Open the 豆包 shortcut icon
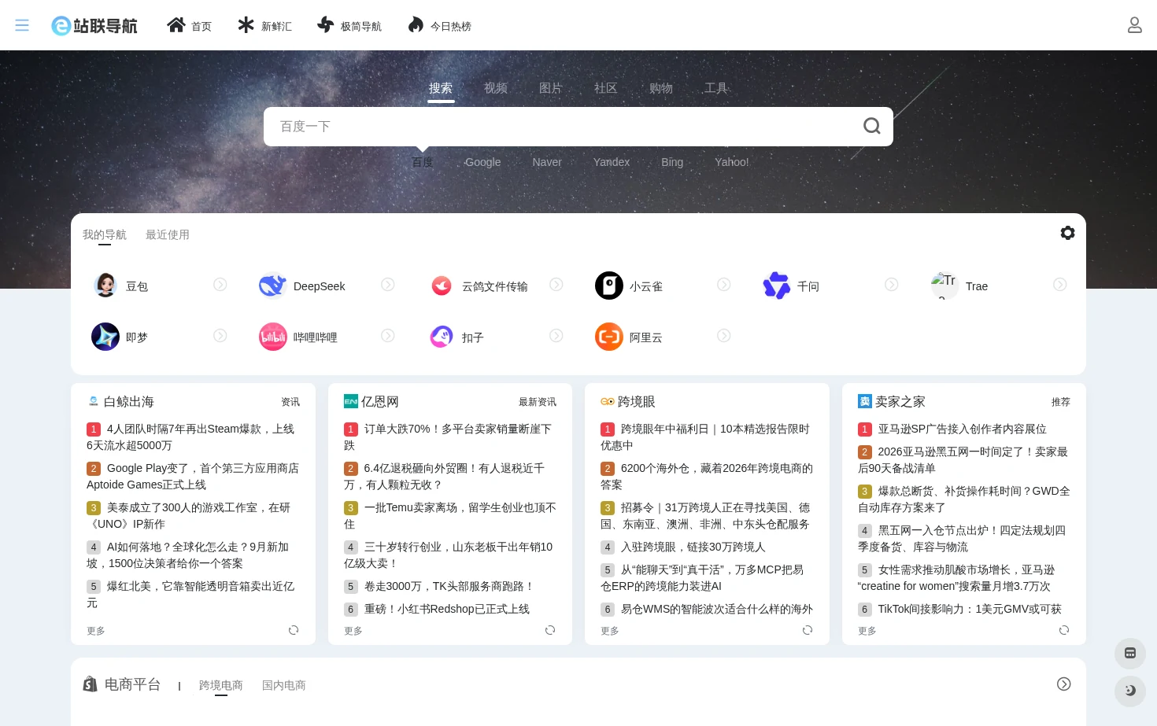The width and height of the screenshot is (1157, 726). tap(105, 286)
